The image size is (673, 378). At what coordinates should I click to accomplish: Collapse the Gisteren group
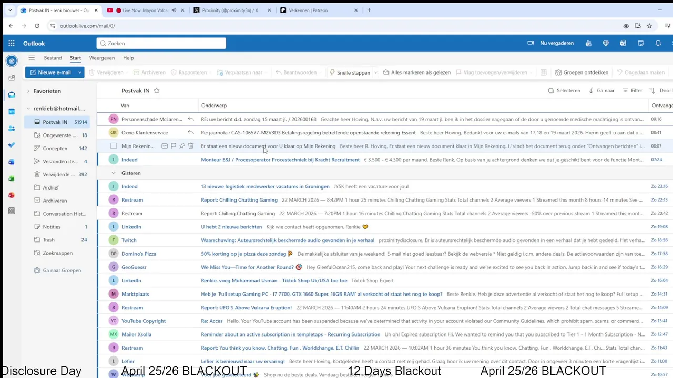[x=113, y=173]
